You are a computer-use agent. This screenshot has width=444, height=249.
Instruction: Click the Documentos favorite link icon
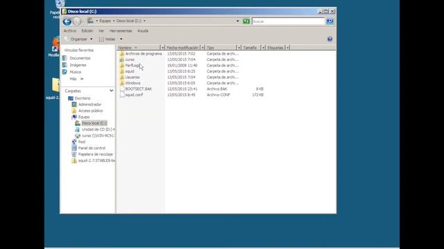point(65,58)
